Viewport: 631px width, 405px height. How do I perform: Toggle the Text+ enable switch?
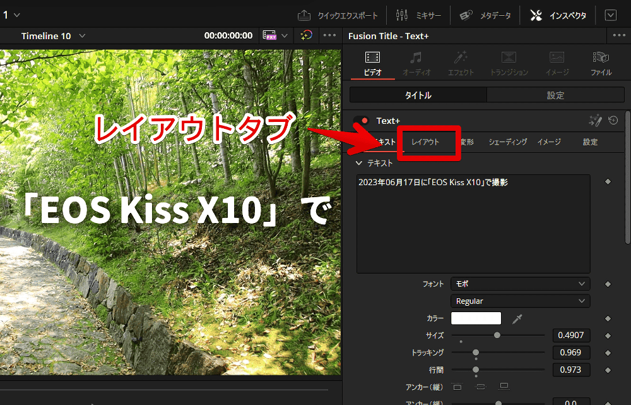pyautogui.click(x=362, y=121)
